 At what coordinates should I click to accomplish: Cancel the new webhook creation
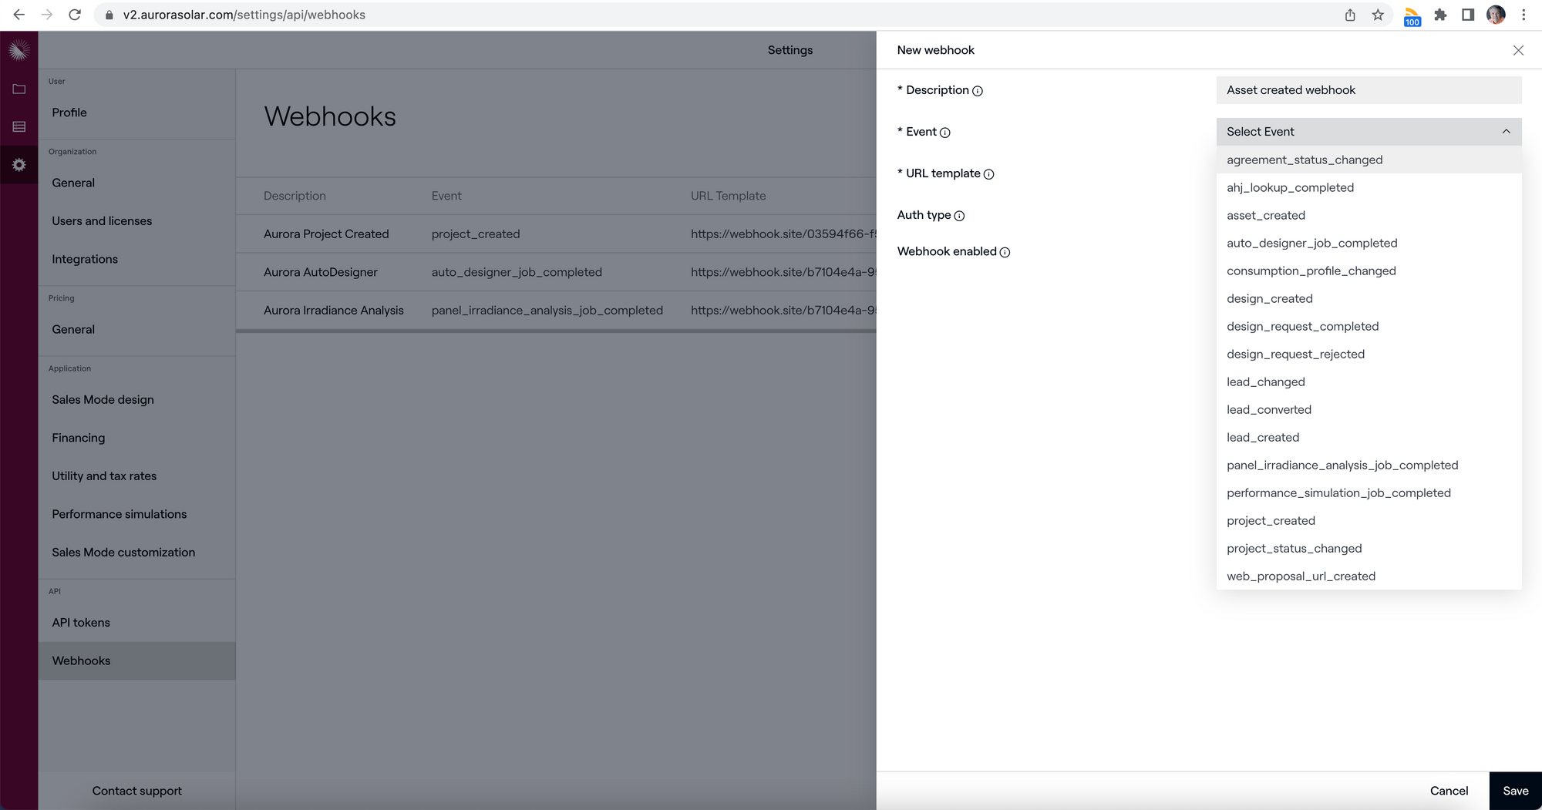tap(1449, 791)
